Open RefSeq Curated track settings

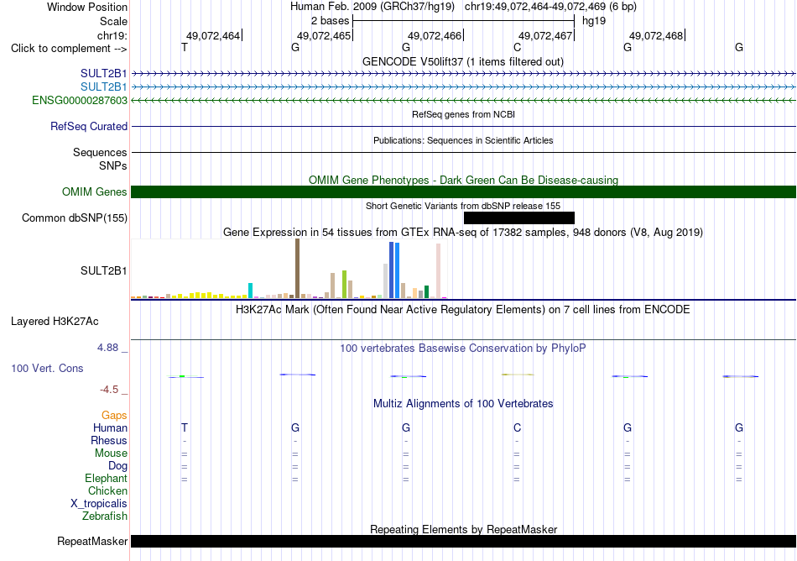[88, 126]
